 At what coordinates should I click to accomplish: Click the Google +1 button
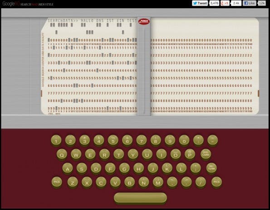[x=225, y=3]
